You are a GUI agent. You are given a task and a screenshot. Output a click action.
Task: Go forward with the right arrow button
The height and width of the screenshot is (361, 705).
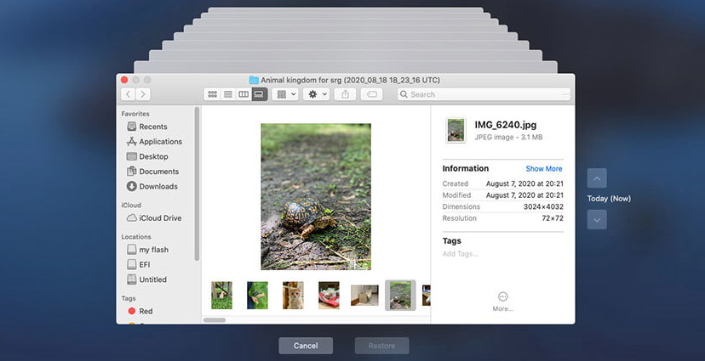tap(143, 94)
